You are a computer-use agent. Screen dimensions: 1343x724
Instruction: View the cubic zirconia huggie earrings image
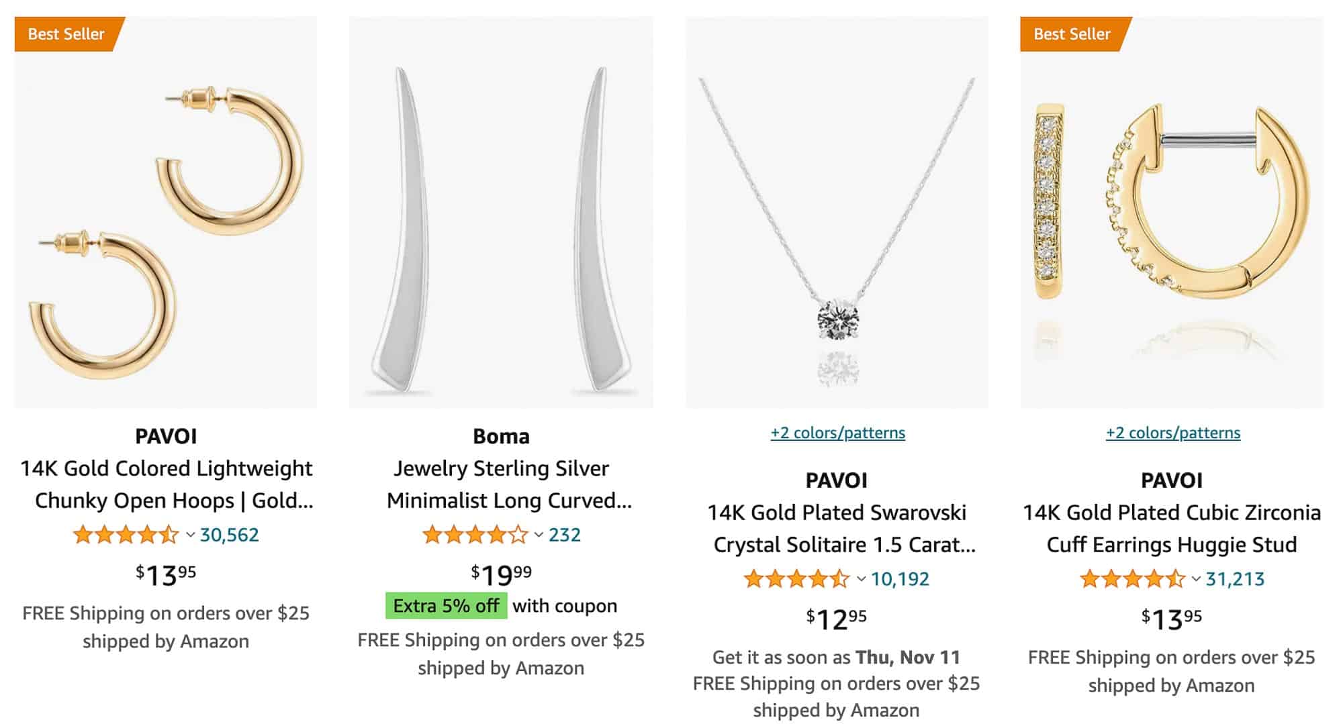[1172, 221]
